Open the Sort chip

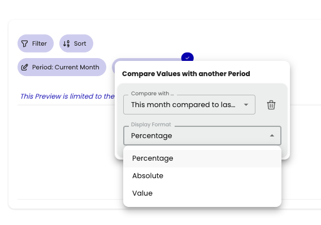(76, 43)
